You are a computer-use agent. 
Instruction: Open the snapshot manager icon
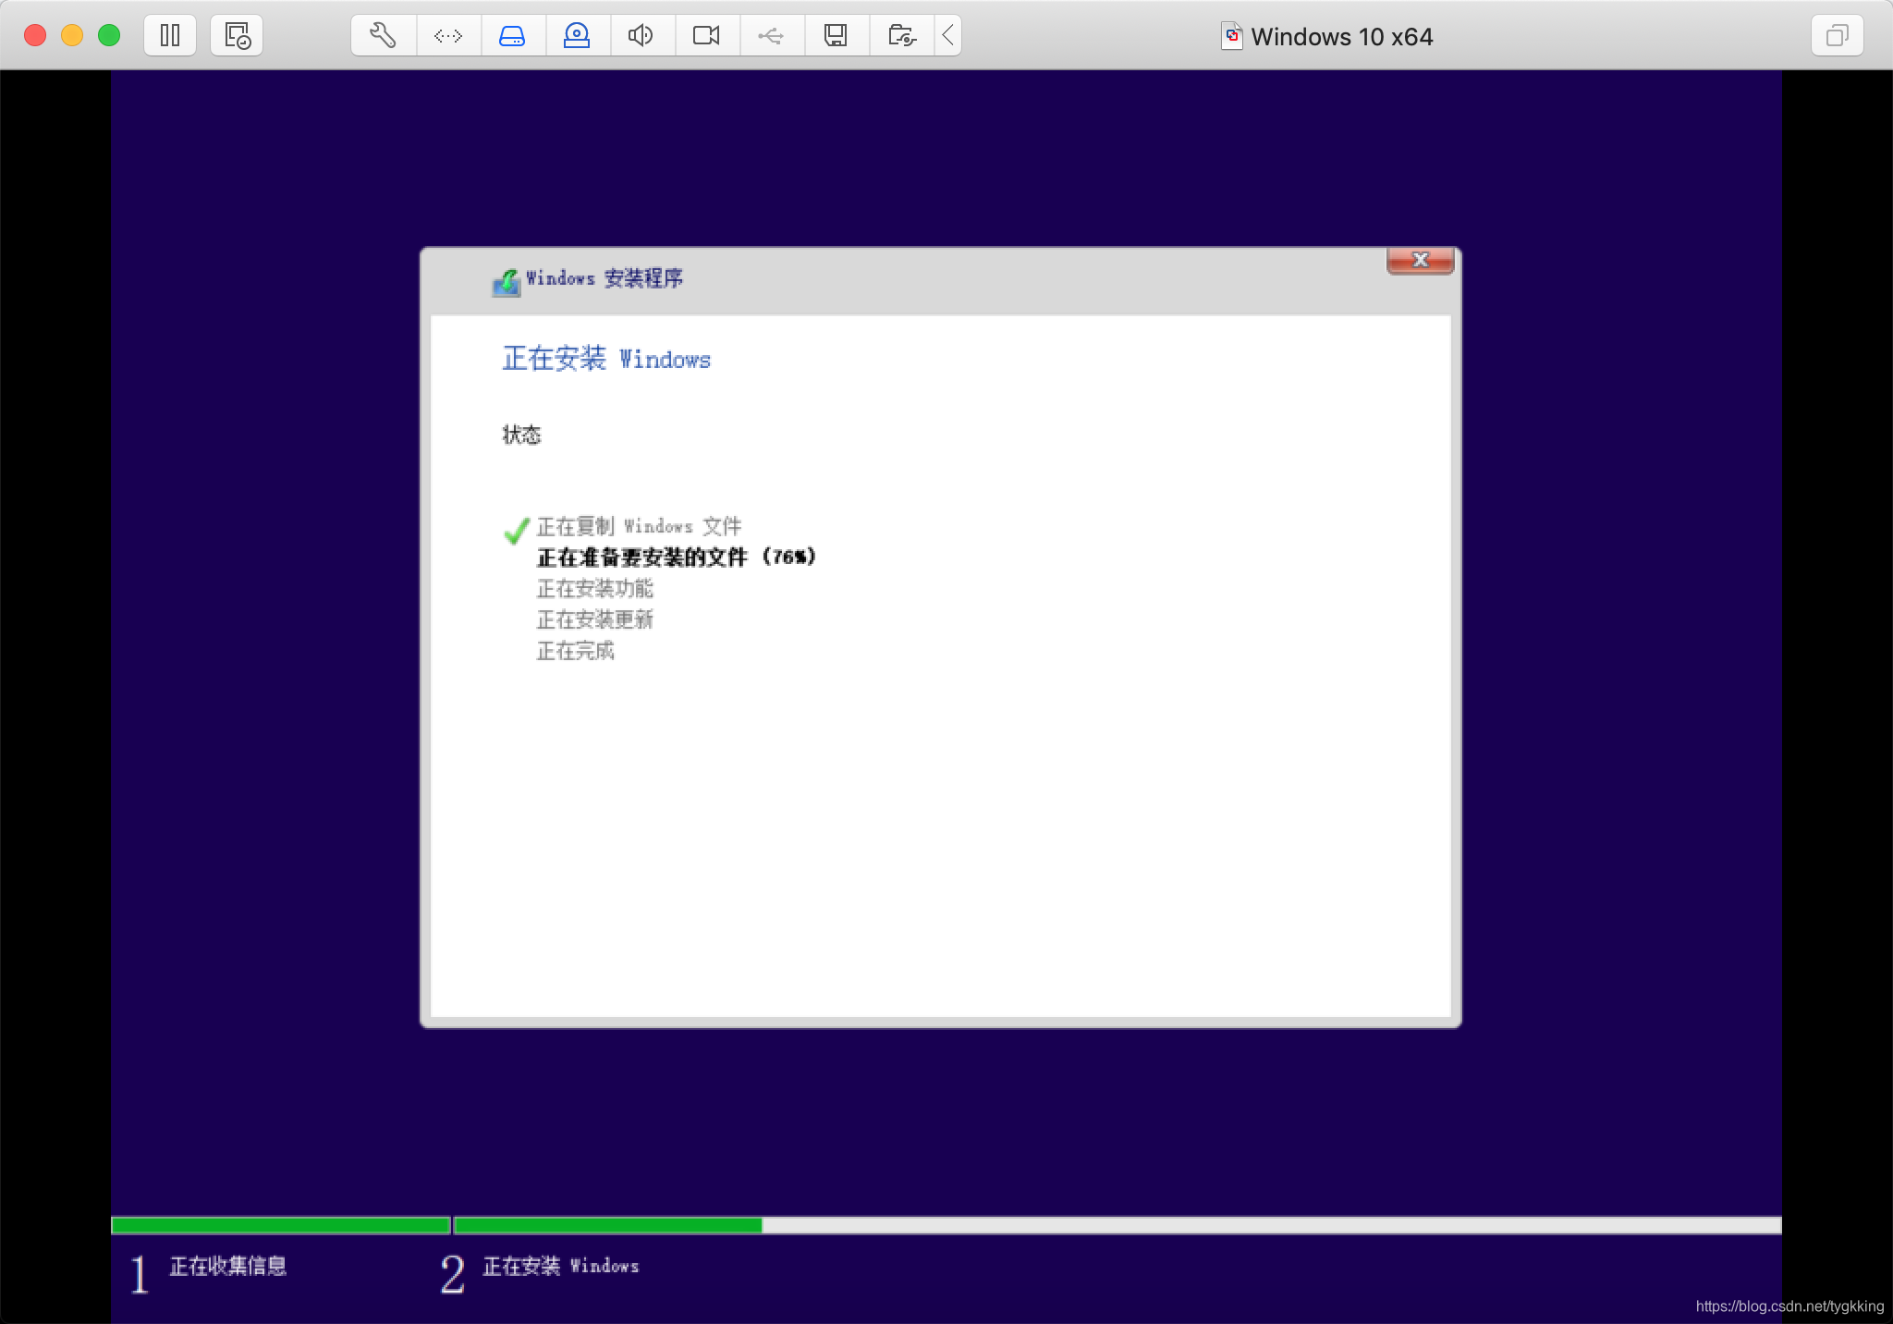pyautogui.click(x=237, y=36)
